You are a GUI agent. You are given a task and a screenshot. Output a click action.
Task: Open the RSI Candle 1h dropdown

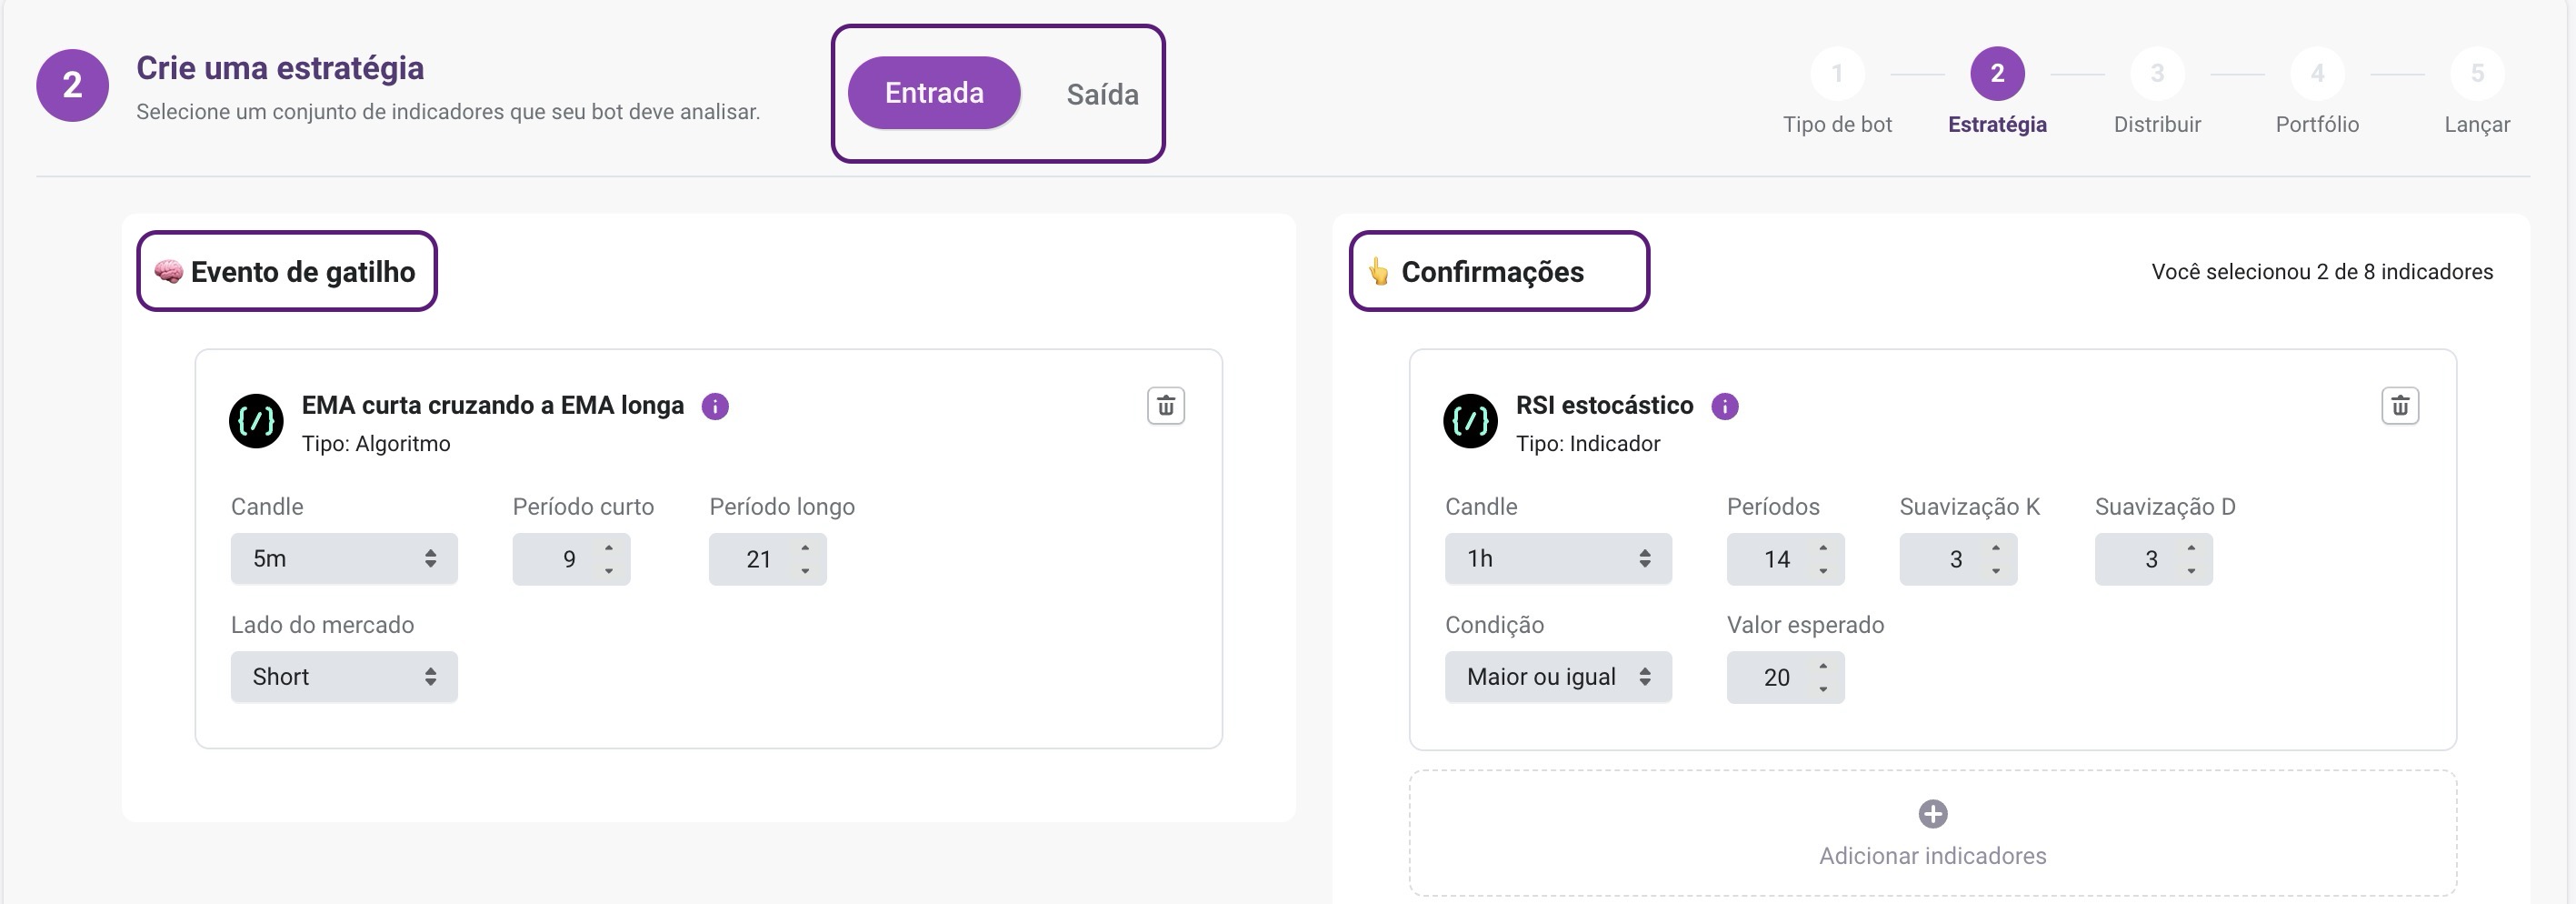click(1558, 558)
